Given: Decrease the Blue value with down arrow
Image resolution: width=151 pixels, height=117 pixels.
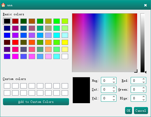Looking at the screenshot, I should tap(144, 100).
